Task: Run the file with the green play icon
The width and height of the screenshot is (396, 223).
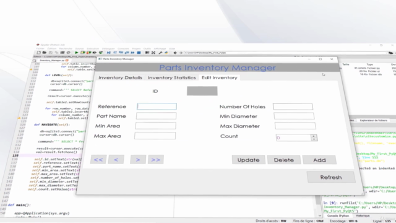Action: click(76, 53)
